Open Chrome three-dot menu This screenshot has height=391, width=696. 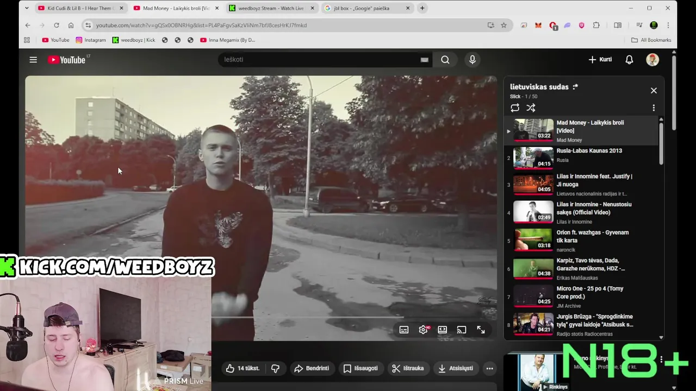coord(668,25)
